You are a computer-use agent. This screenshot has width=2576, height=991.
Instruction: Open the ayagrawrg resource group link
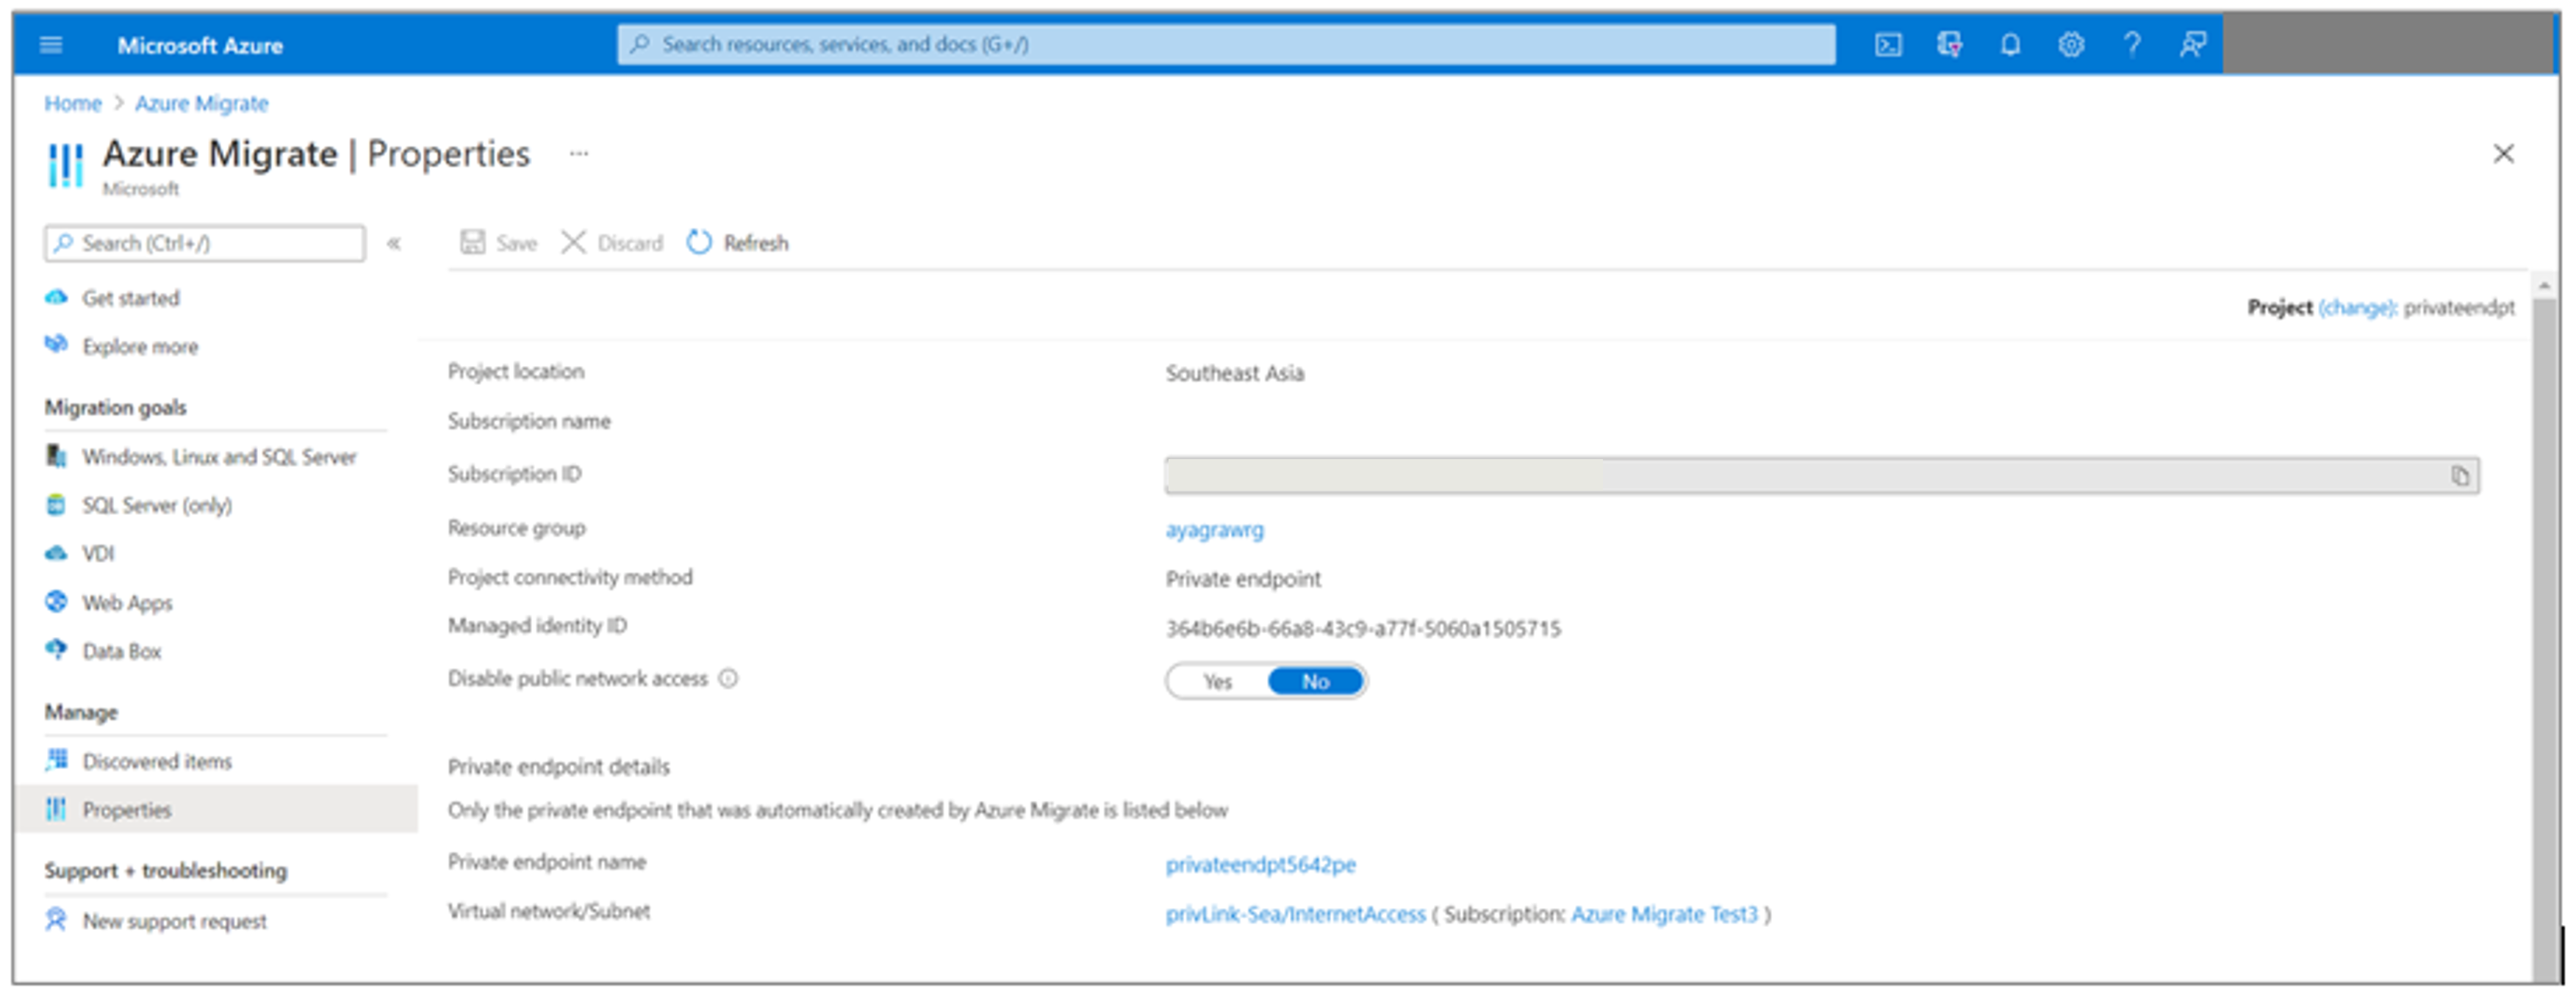click(x=1214, y=530)
